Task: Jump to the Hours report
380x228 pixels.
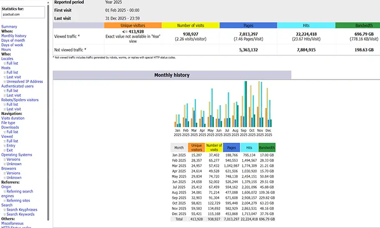Action: coord(6,49)
